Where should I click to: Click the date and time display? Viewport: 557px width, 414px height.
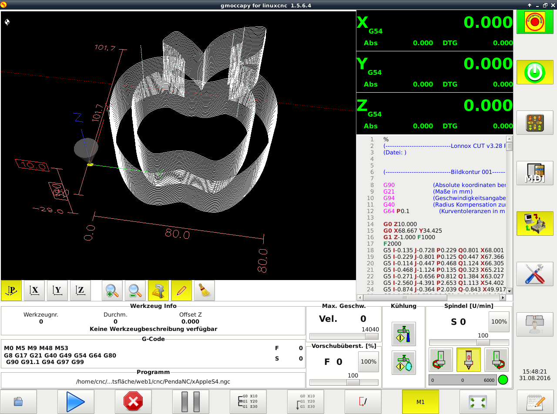coord(534,375)
